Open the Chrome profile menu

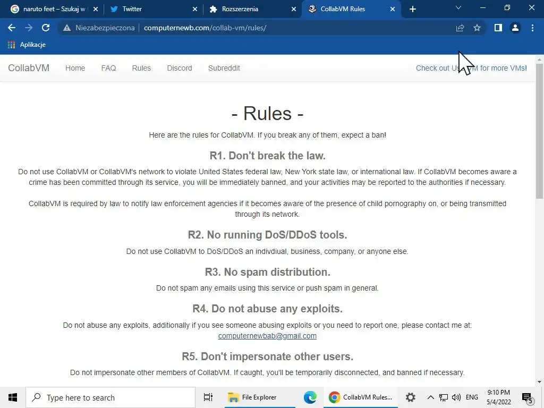[x=515, y=28]
